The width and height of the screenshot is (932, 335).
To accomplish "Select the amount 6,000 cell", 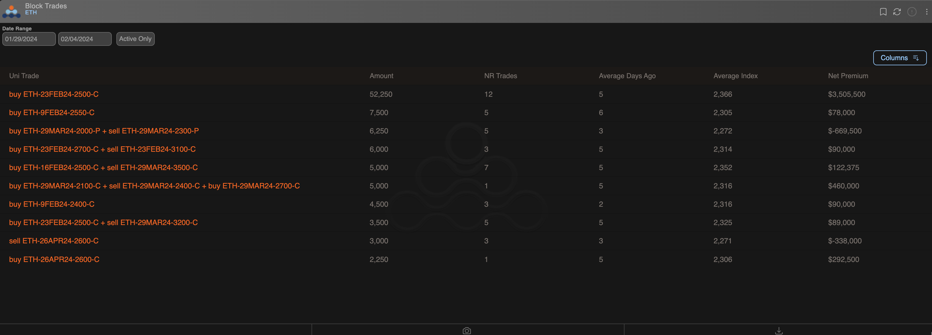I will pos(379,149).
